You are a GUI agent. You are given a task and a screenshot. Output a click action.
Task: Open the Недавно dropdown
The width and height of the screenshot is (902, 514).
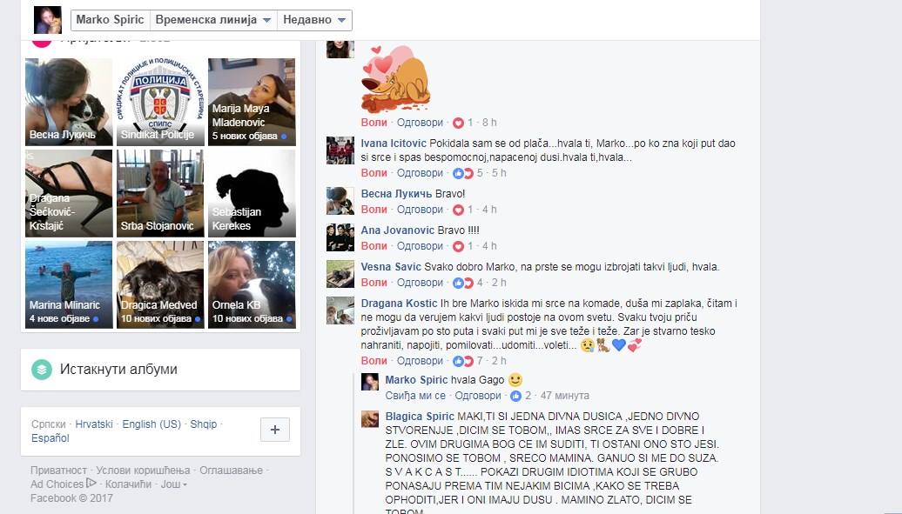pos(314,20)
